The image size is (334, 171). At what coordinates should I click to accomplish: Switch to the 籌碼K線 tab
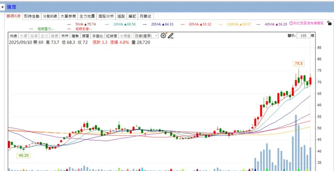[14, 16]
